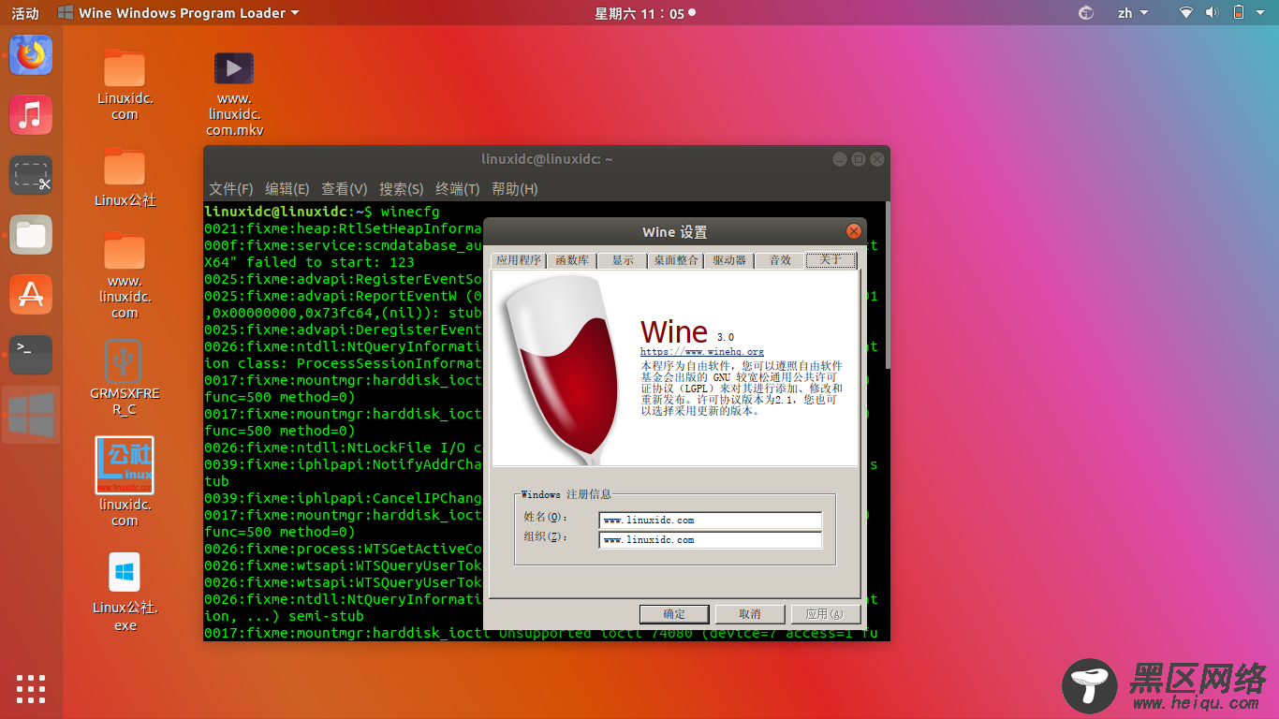
Task: Maximize the terminal window
Action: pos(859,159)
